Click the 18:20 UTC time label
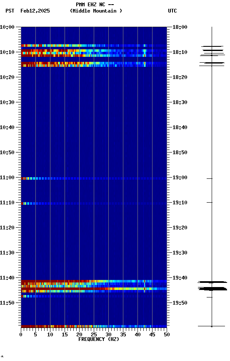 180,77
